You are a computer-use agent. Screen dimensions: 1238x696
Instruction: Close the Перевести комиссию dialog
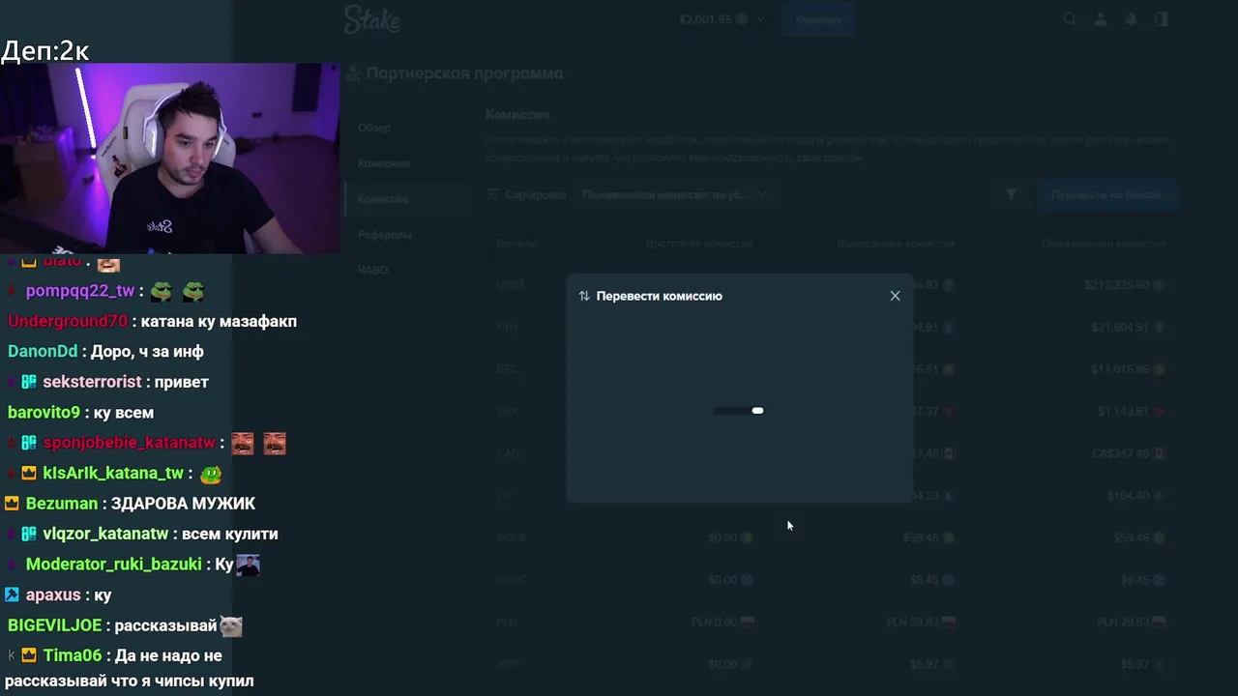tap(895, 296)
